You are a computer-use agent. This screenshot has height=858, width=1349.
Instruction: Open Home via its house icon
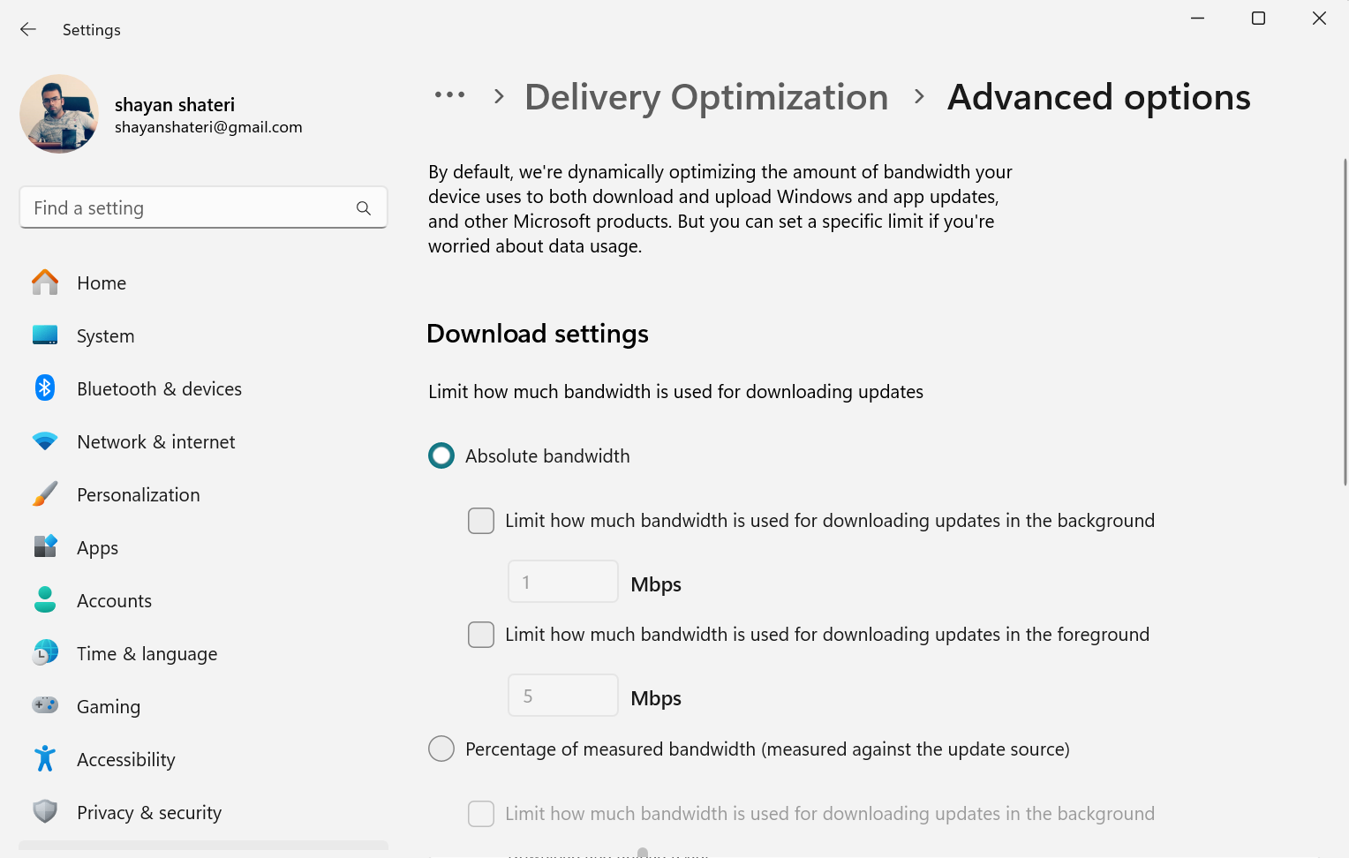(x=45, y=282)
